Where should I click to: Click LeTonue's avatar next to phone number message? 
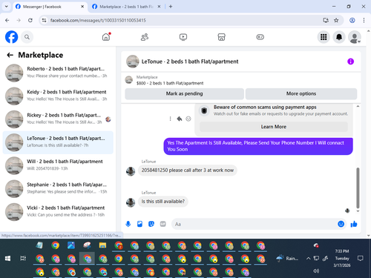pos(131,171)
